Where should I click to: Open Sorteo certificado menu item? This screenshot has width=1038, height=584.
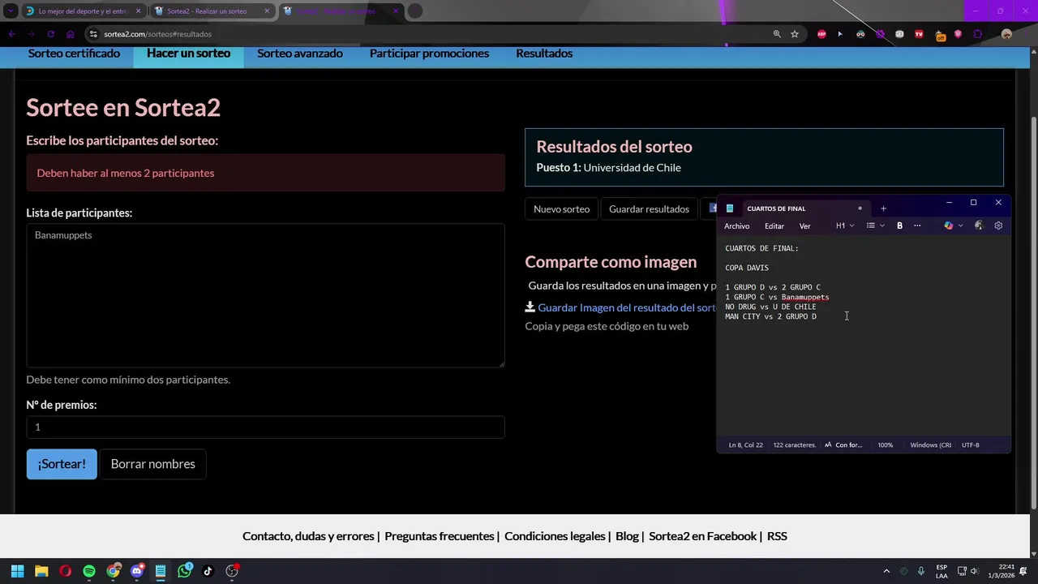tap(74, 54)
